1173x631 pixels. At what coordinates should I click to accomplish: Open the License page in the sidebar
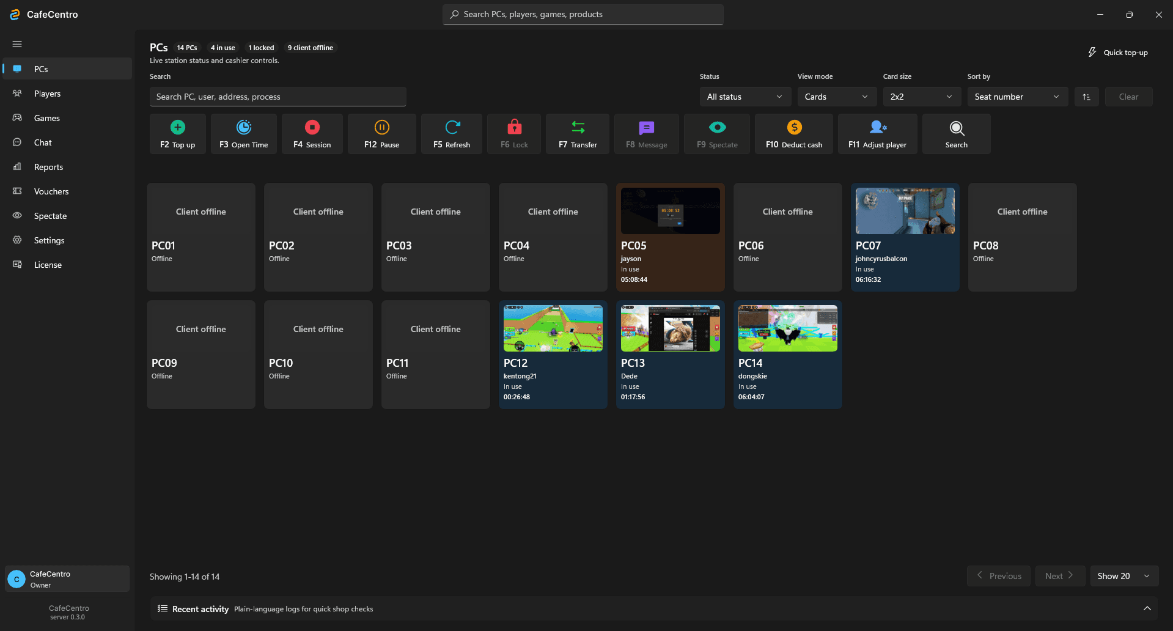pyautogui.click(x=67, y=265)
